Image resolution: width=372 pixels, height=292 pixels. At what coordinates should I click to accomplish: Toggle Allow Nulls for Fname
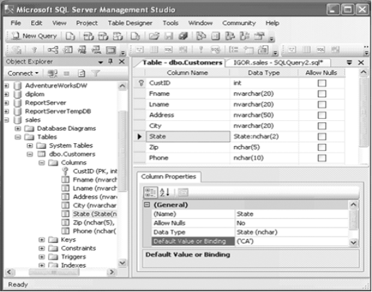tap(322, 93)
